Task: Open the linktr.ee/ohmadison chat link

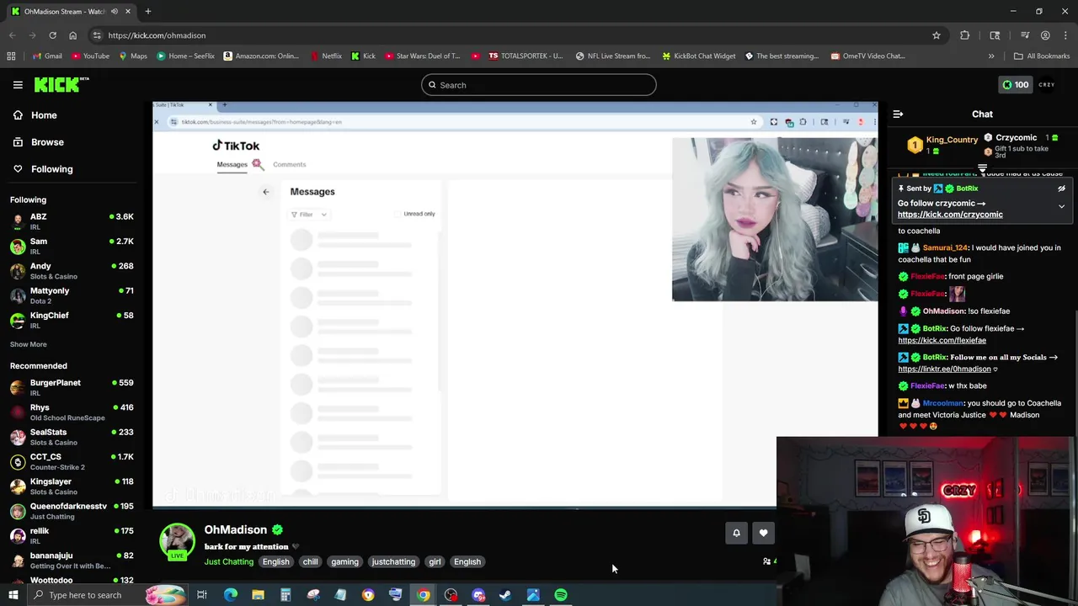Action: 944,369
